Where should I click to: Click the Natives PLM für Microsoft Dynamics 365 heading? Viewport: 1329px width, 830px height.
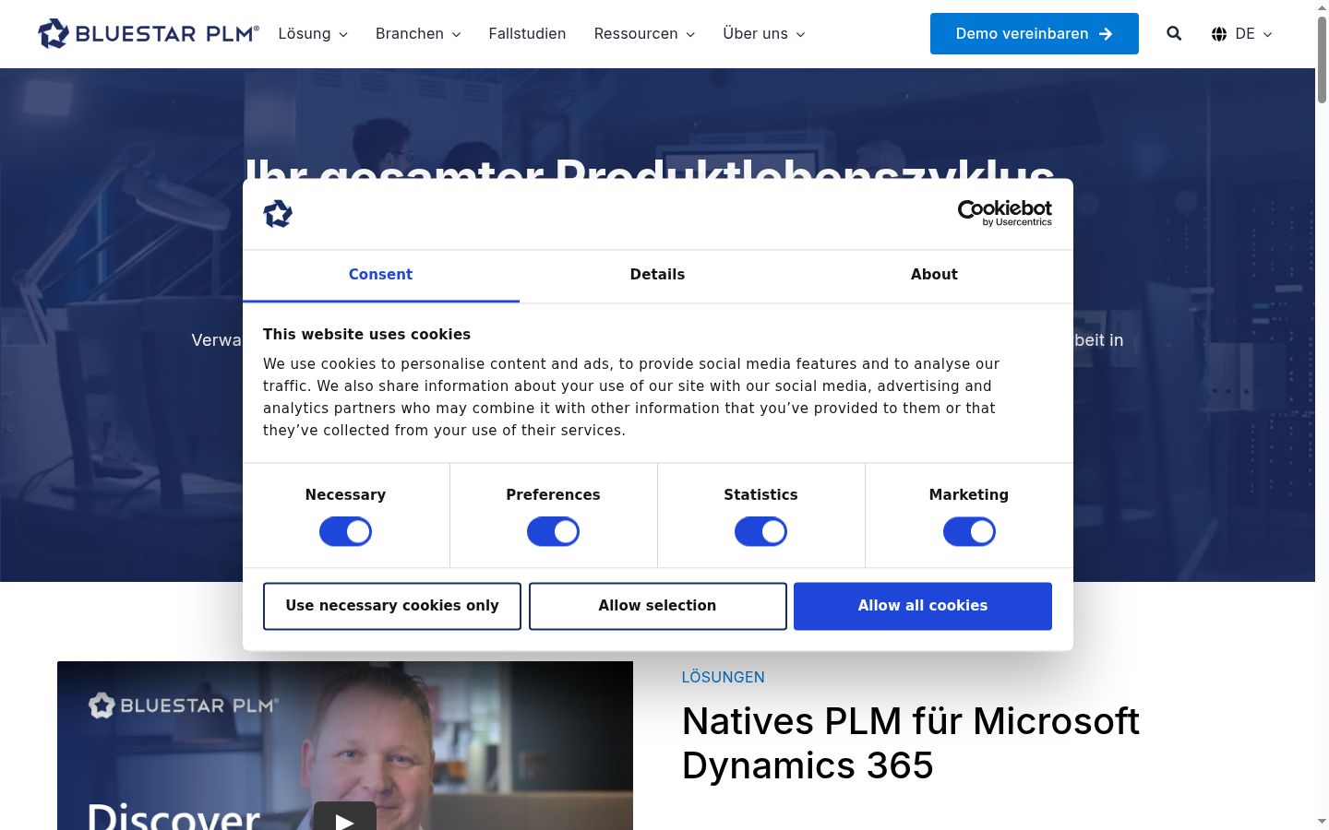pos(911,743)
